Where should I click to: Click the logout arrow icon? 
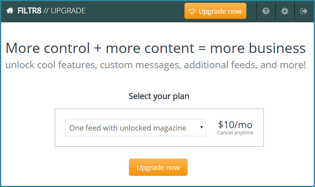tap(304, 11)
